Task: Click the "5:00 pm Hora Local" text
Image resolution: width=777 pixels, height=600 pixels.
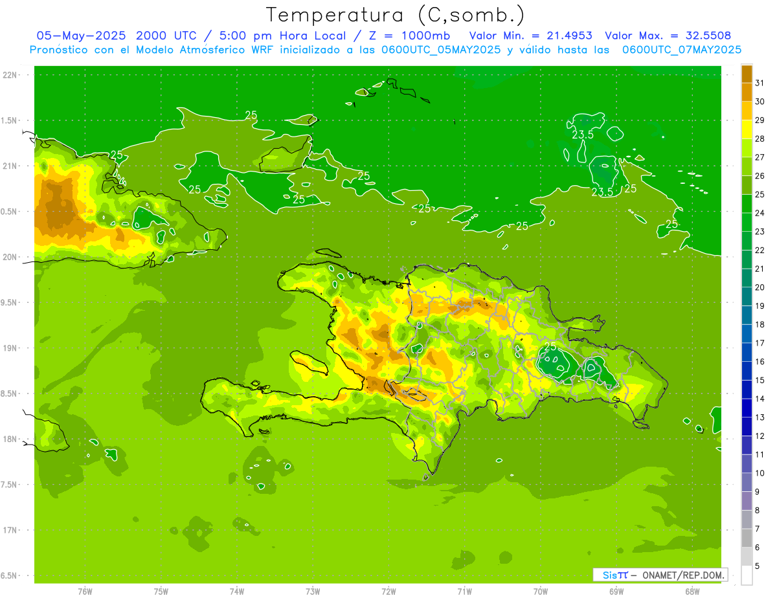Action: click(x=280, y=36)
